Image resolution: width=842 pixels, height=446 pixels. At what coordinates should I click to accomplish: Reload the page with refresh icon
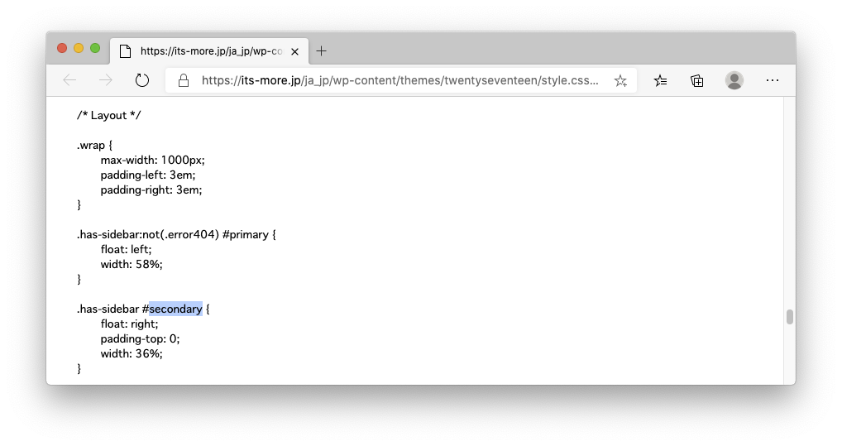coord(142,80)
